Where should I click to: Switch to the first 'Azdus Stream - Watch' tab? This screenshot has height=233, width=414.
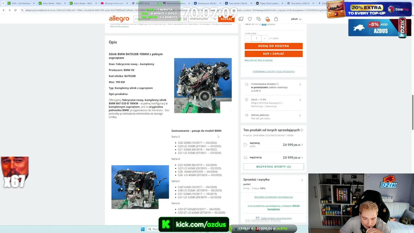(x=52, y=3)
